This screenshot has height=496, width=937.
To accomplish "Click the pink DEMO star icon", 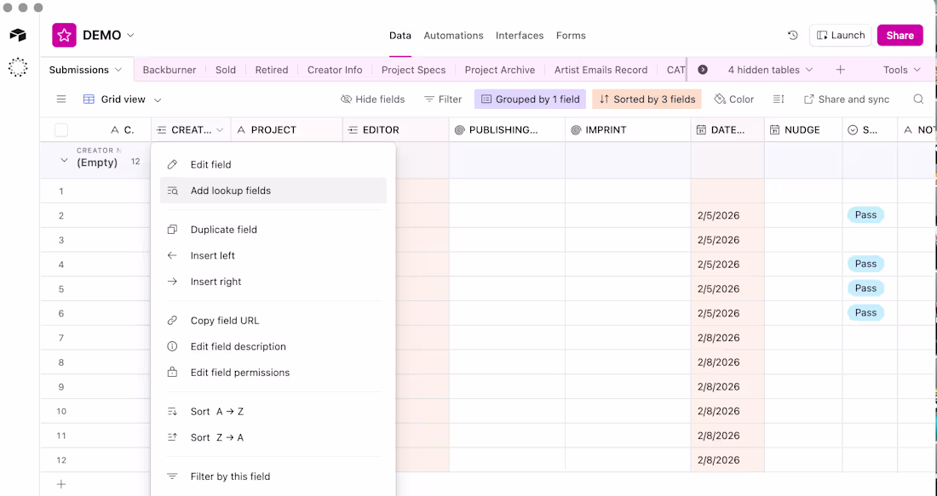I will coord(64,35).
